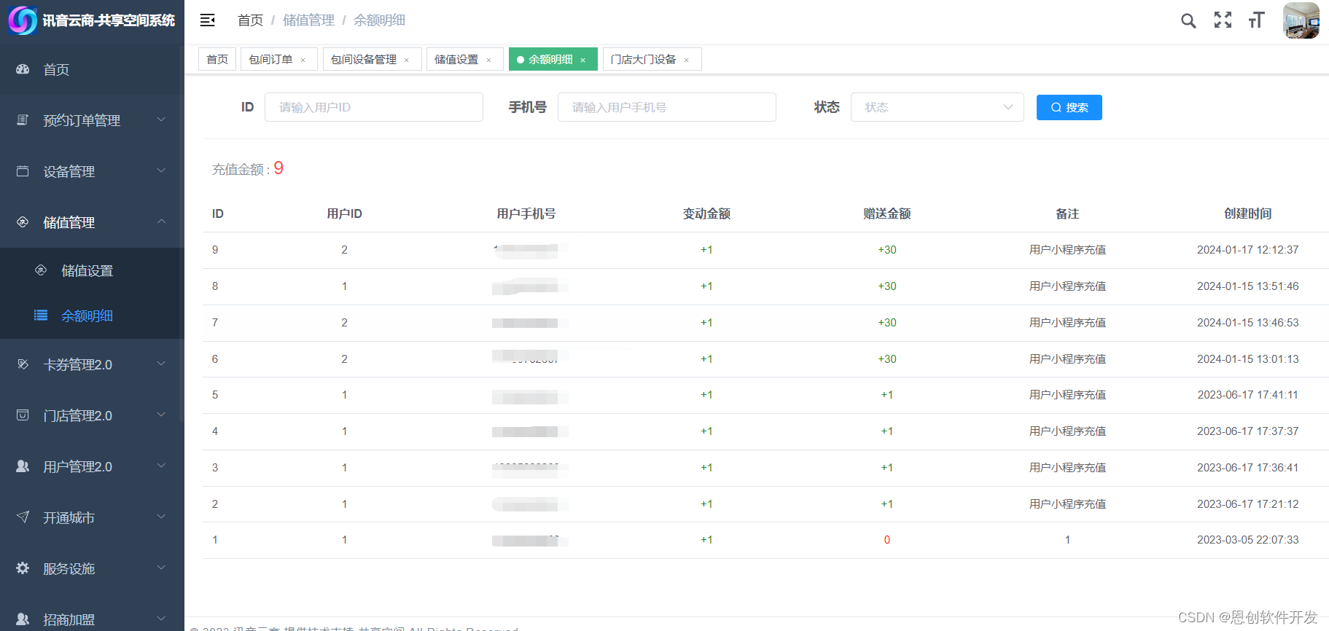The height and width of the screenshot is (631, 1329).
Task: Click the 门店管理2.0 menu icon
Action: (x=23, y=415)
